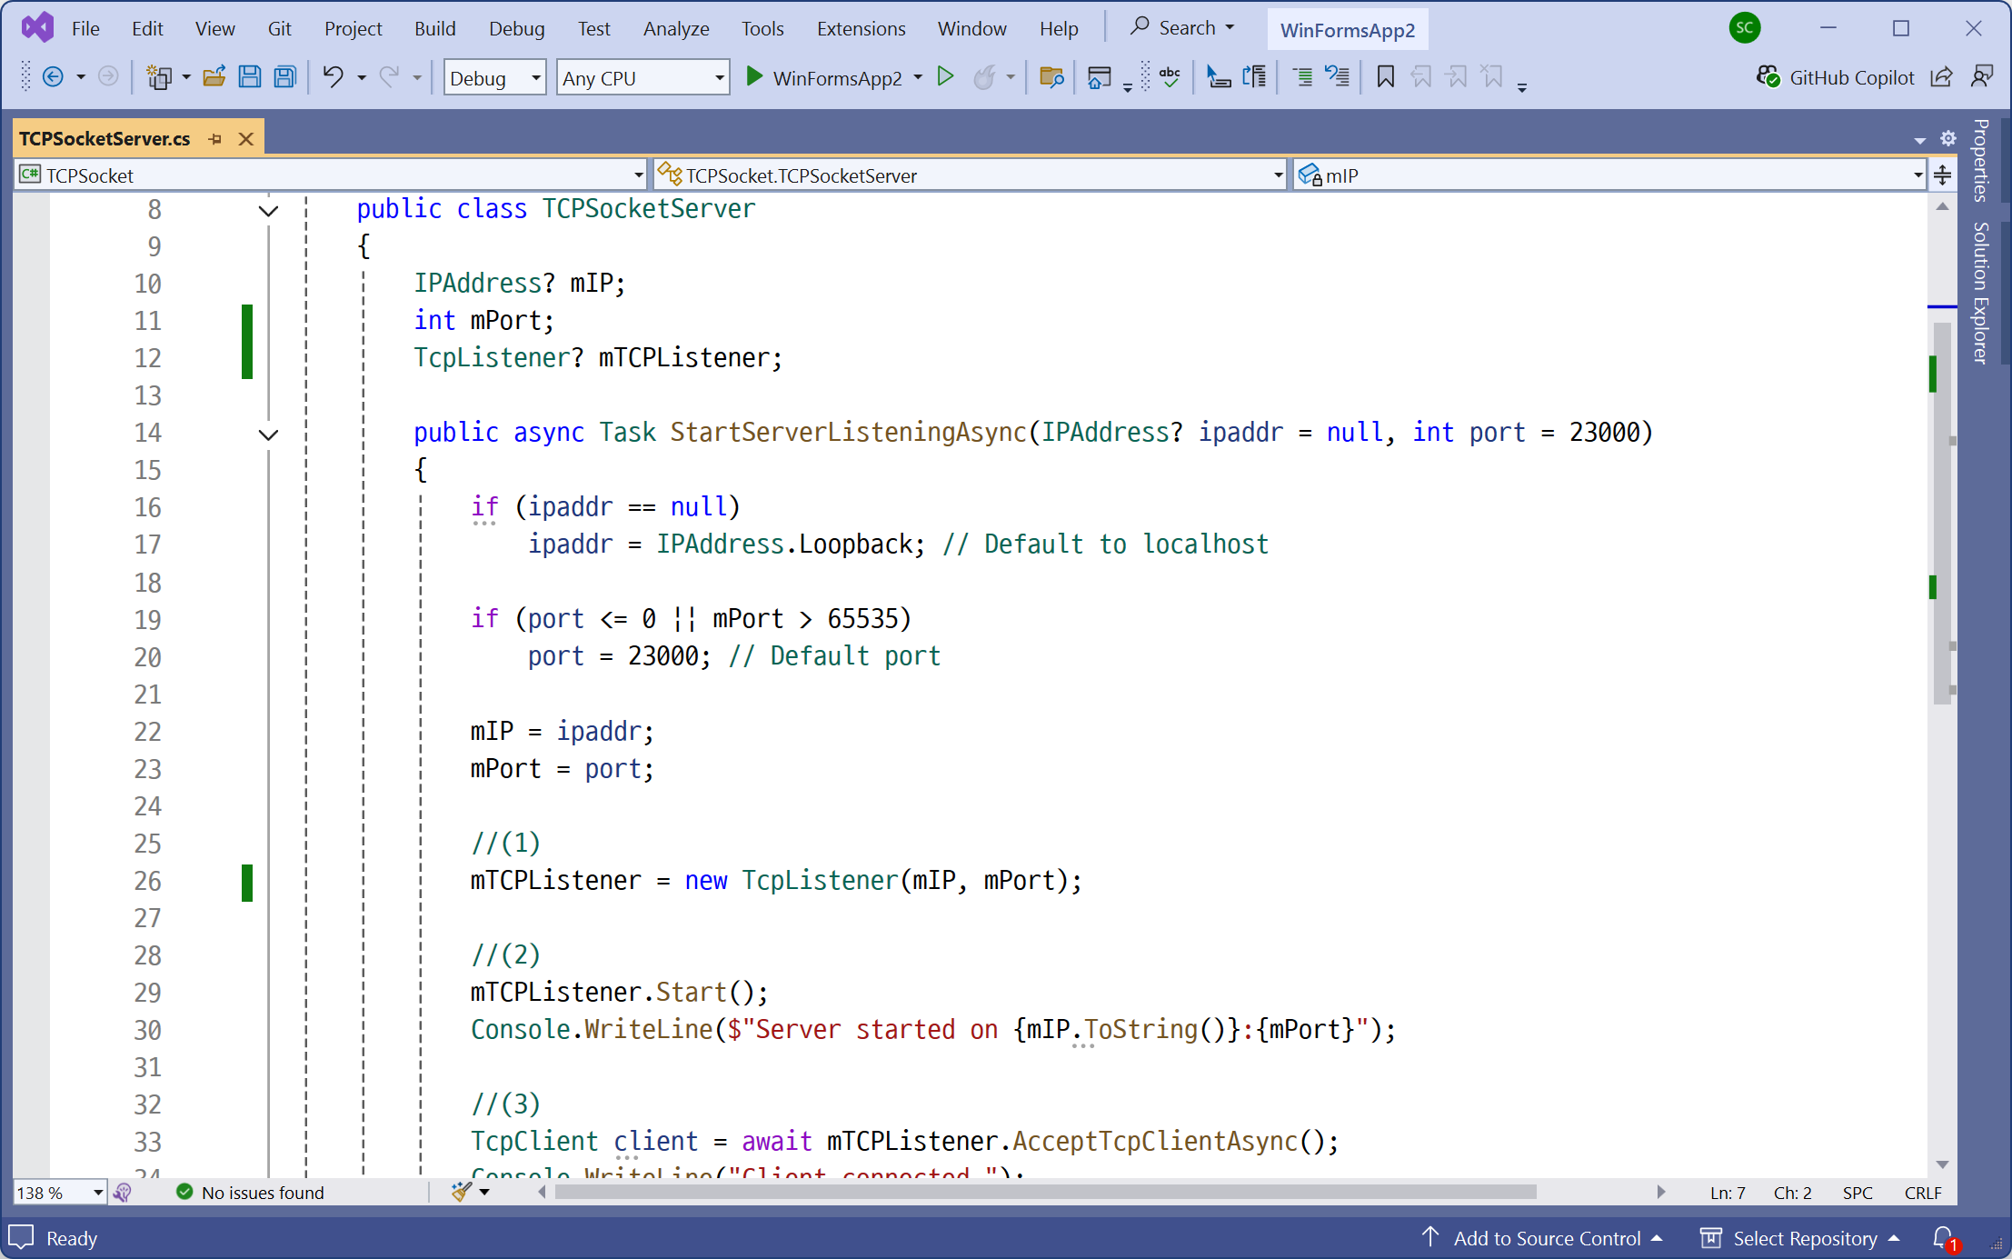This screenshot has width=2012, height=1259.
Task: Toggle bookmark on current line icon
Action: click(1385, 77)
